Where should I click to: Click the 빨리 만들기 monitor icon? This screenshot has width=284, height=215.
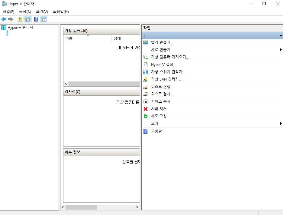point(146,43)
